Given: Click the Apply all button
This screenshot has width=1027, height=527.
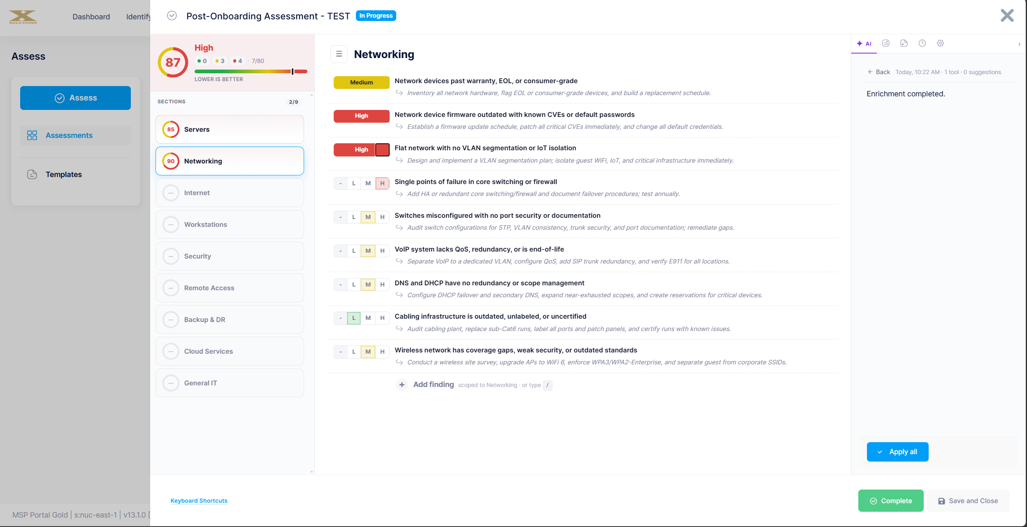Looking at the screenshot, I should 897,452.
